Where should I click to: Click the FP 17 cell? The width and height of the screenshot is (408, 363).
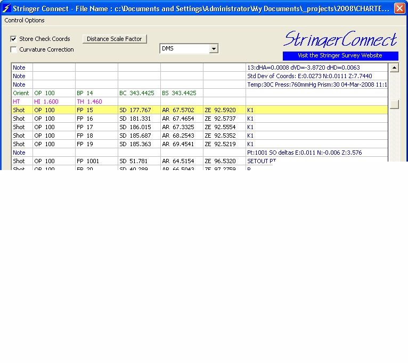click(96, 127)
